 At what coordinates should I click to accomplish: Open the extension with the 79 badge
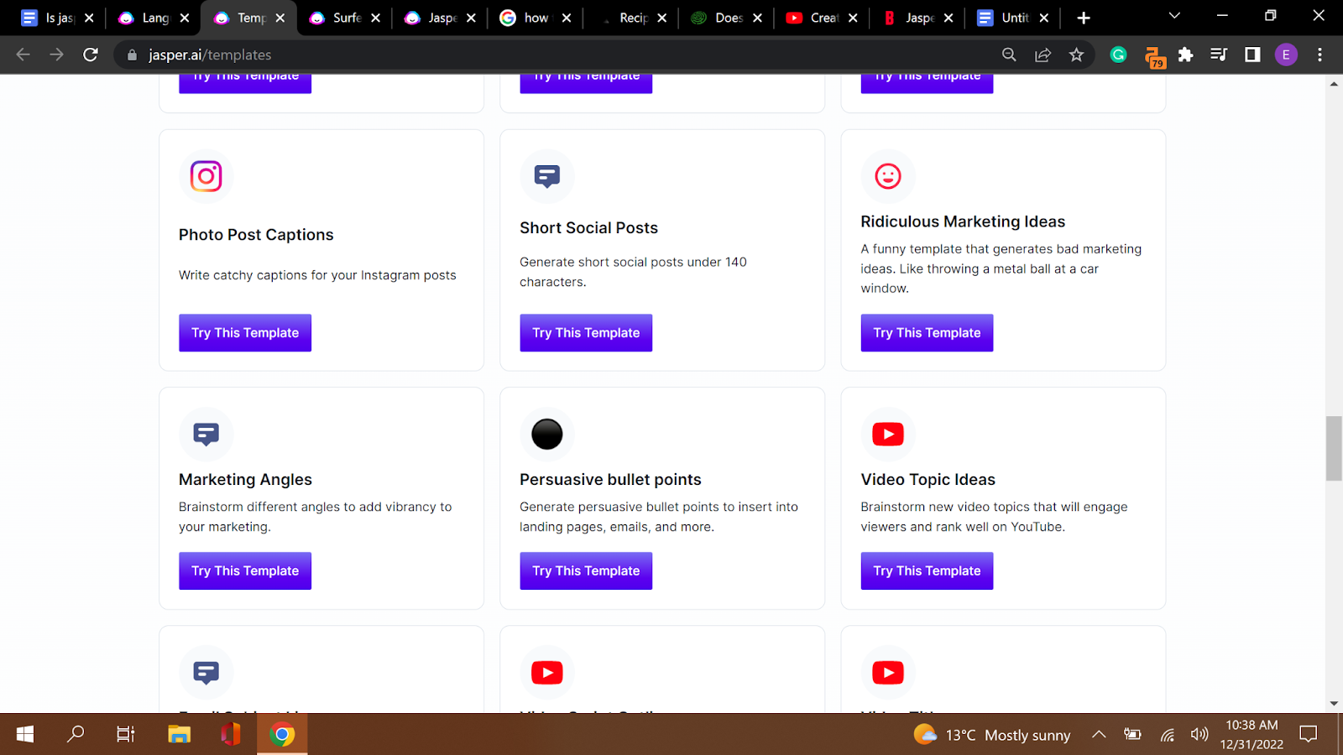(x=1154, y=56)
